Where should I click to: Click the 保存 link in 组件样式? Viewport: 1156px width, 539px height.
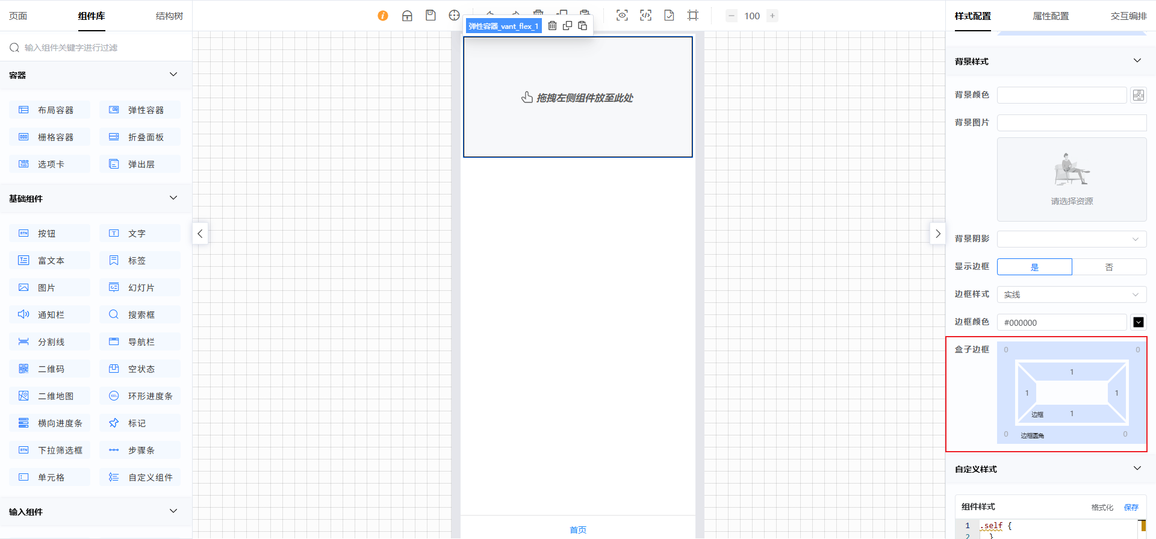(1131, 507)
